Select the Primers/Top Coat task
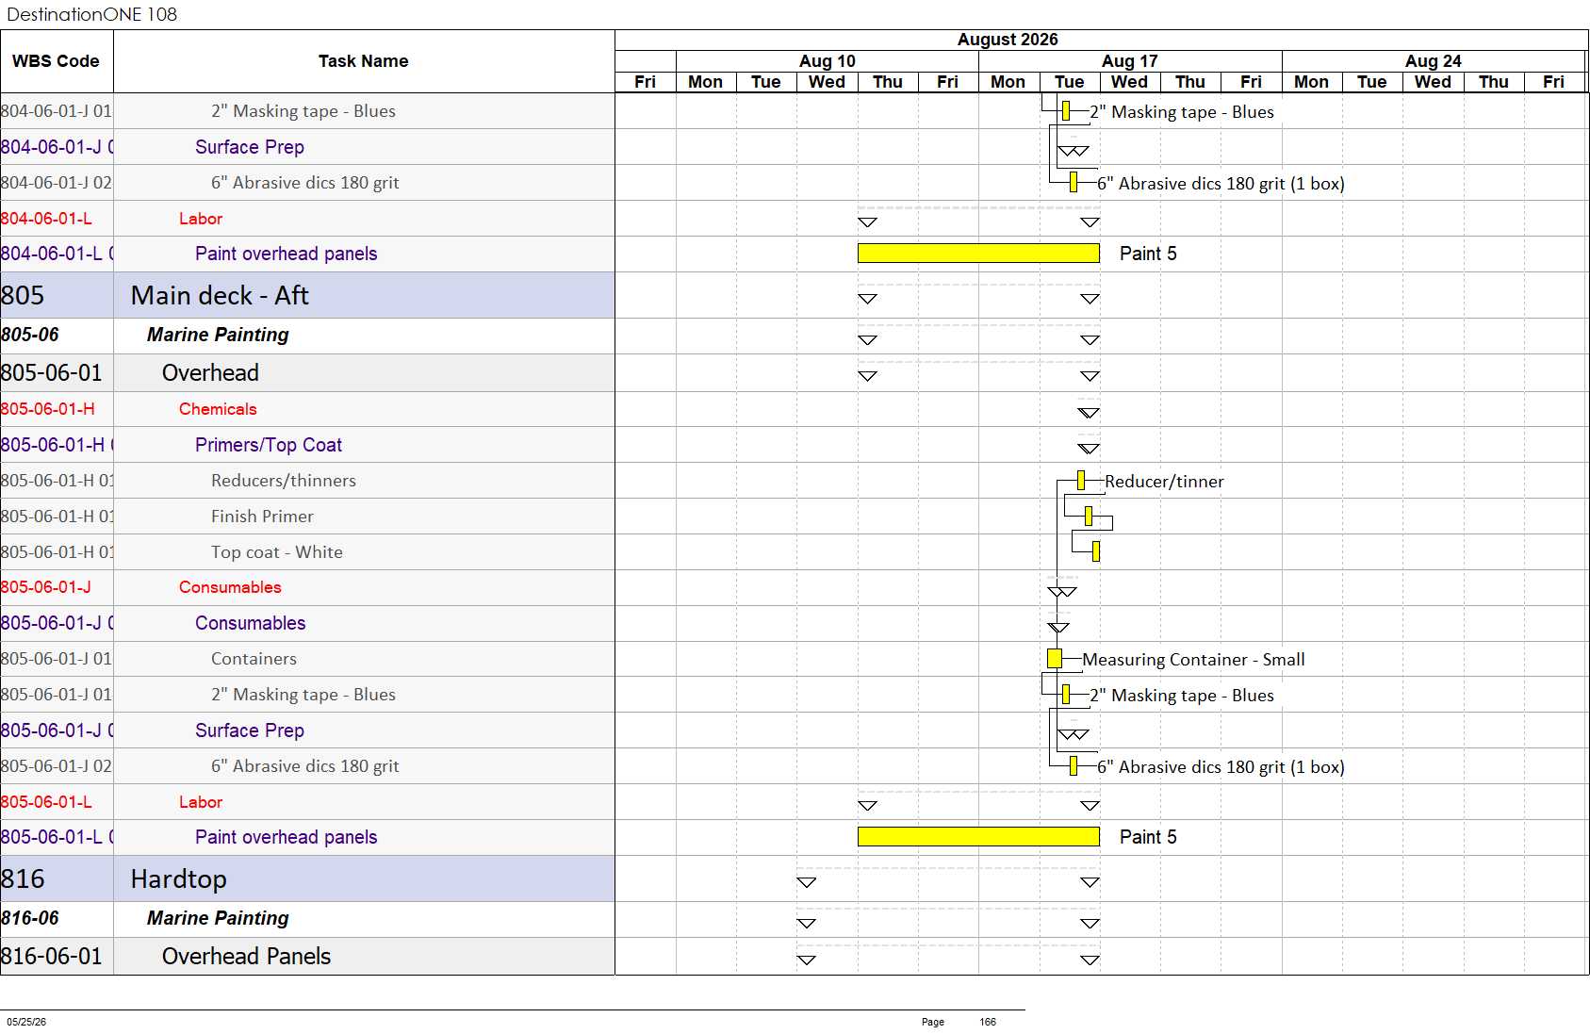This screenshot has height=1034, width=1590. [x=269, y=445]
